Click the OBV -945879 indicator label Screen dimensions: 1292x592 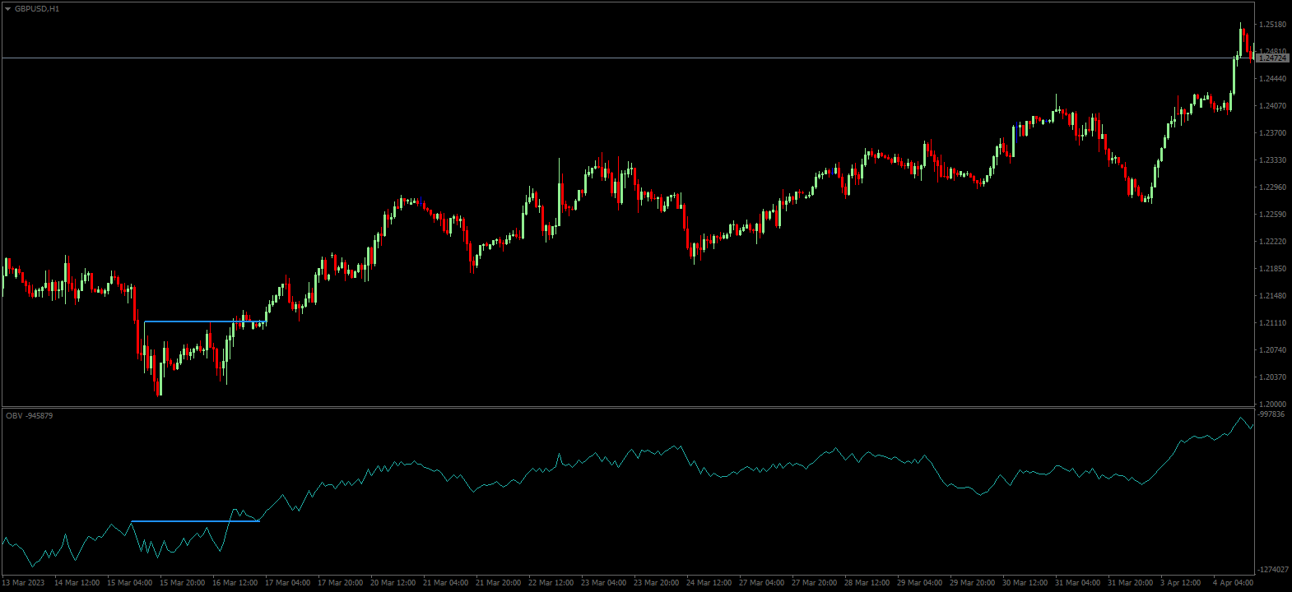(30, 416)
